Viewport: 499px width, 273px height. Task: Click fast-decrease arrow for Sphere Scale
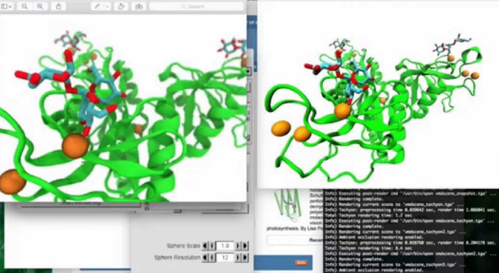click(205, 246)
